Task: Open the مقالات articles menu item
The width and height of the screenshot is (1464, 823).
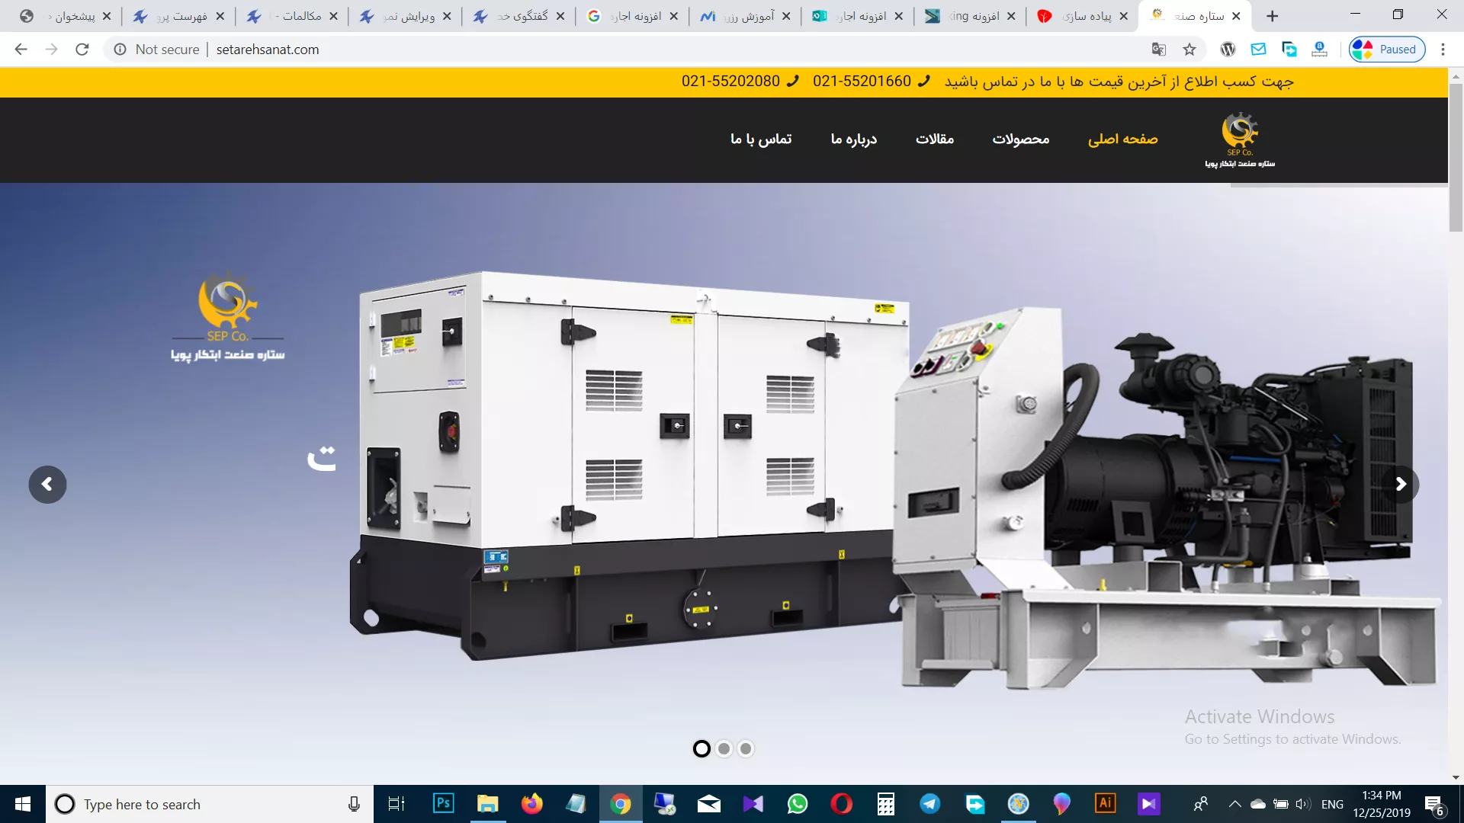Action: [x=935, y=139]
